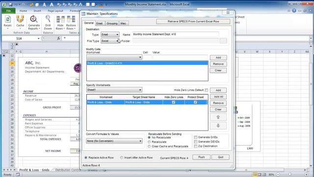This screenshot has width=314, height=177.
Task: Click the zoom slider handle in the status bar
Action: [x=290, y=175]
